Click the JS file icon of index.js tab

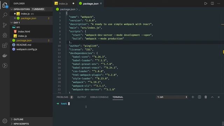click(x=56, y=3)
